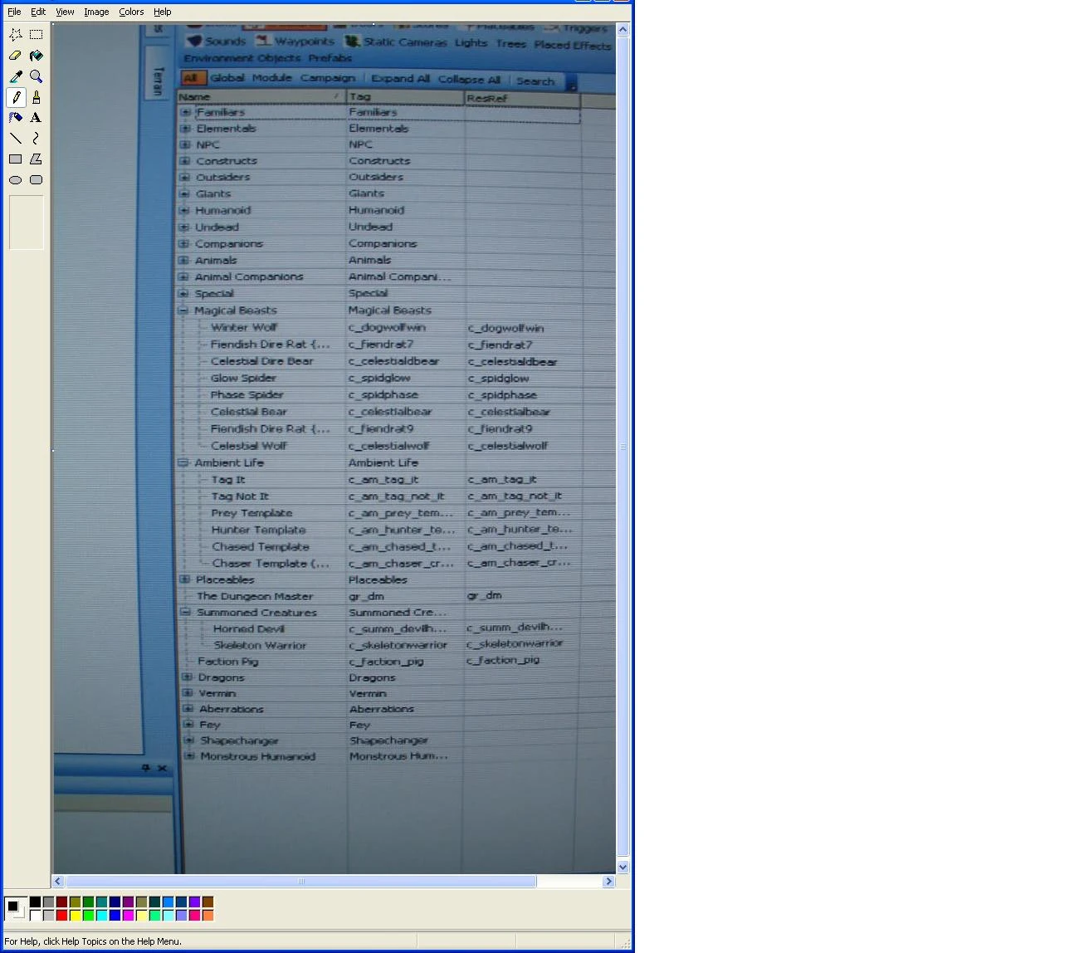Click the Waypoints tab label

click(305, 41)
